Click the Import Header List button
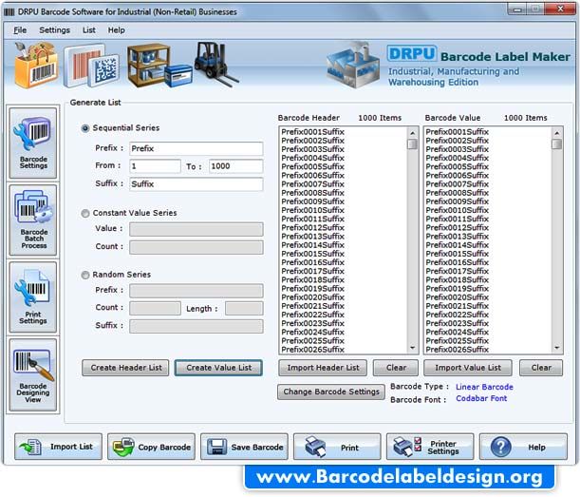Screen dimensions: 580x497 [323, 368]
